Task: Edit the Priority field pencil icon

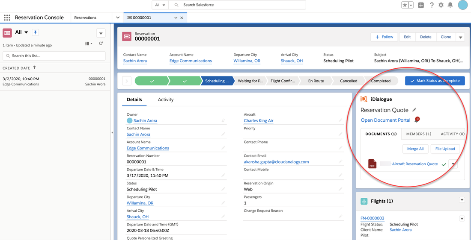Action: (340, 134)
